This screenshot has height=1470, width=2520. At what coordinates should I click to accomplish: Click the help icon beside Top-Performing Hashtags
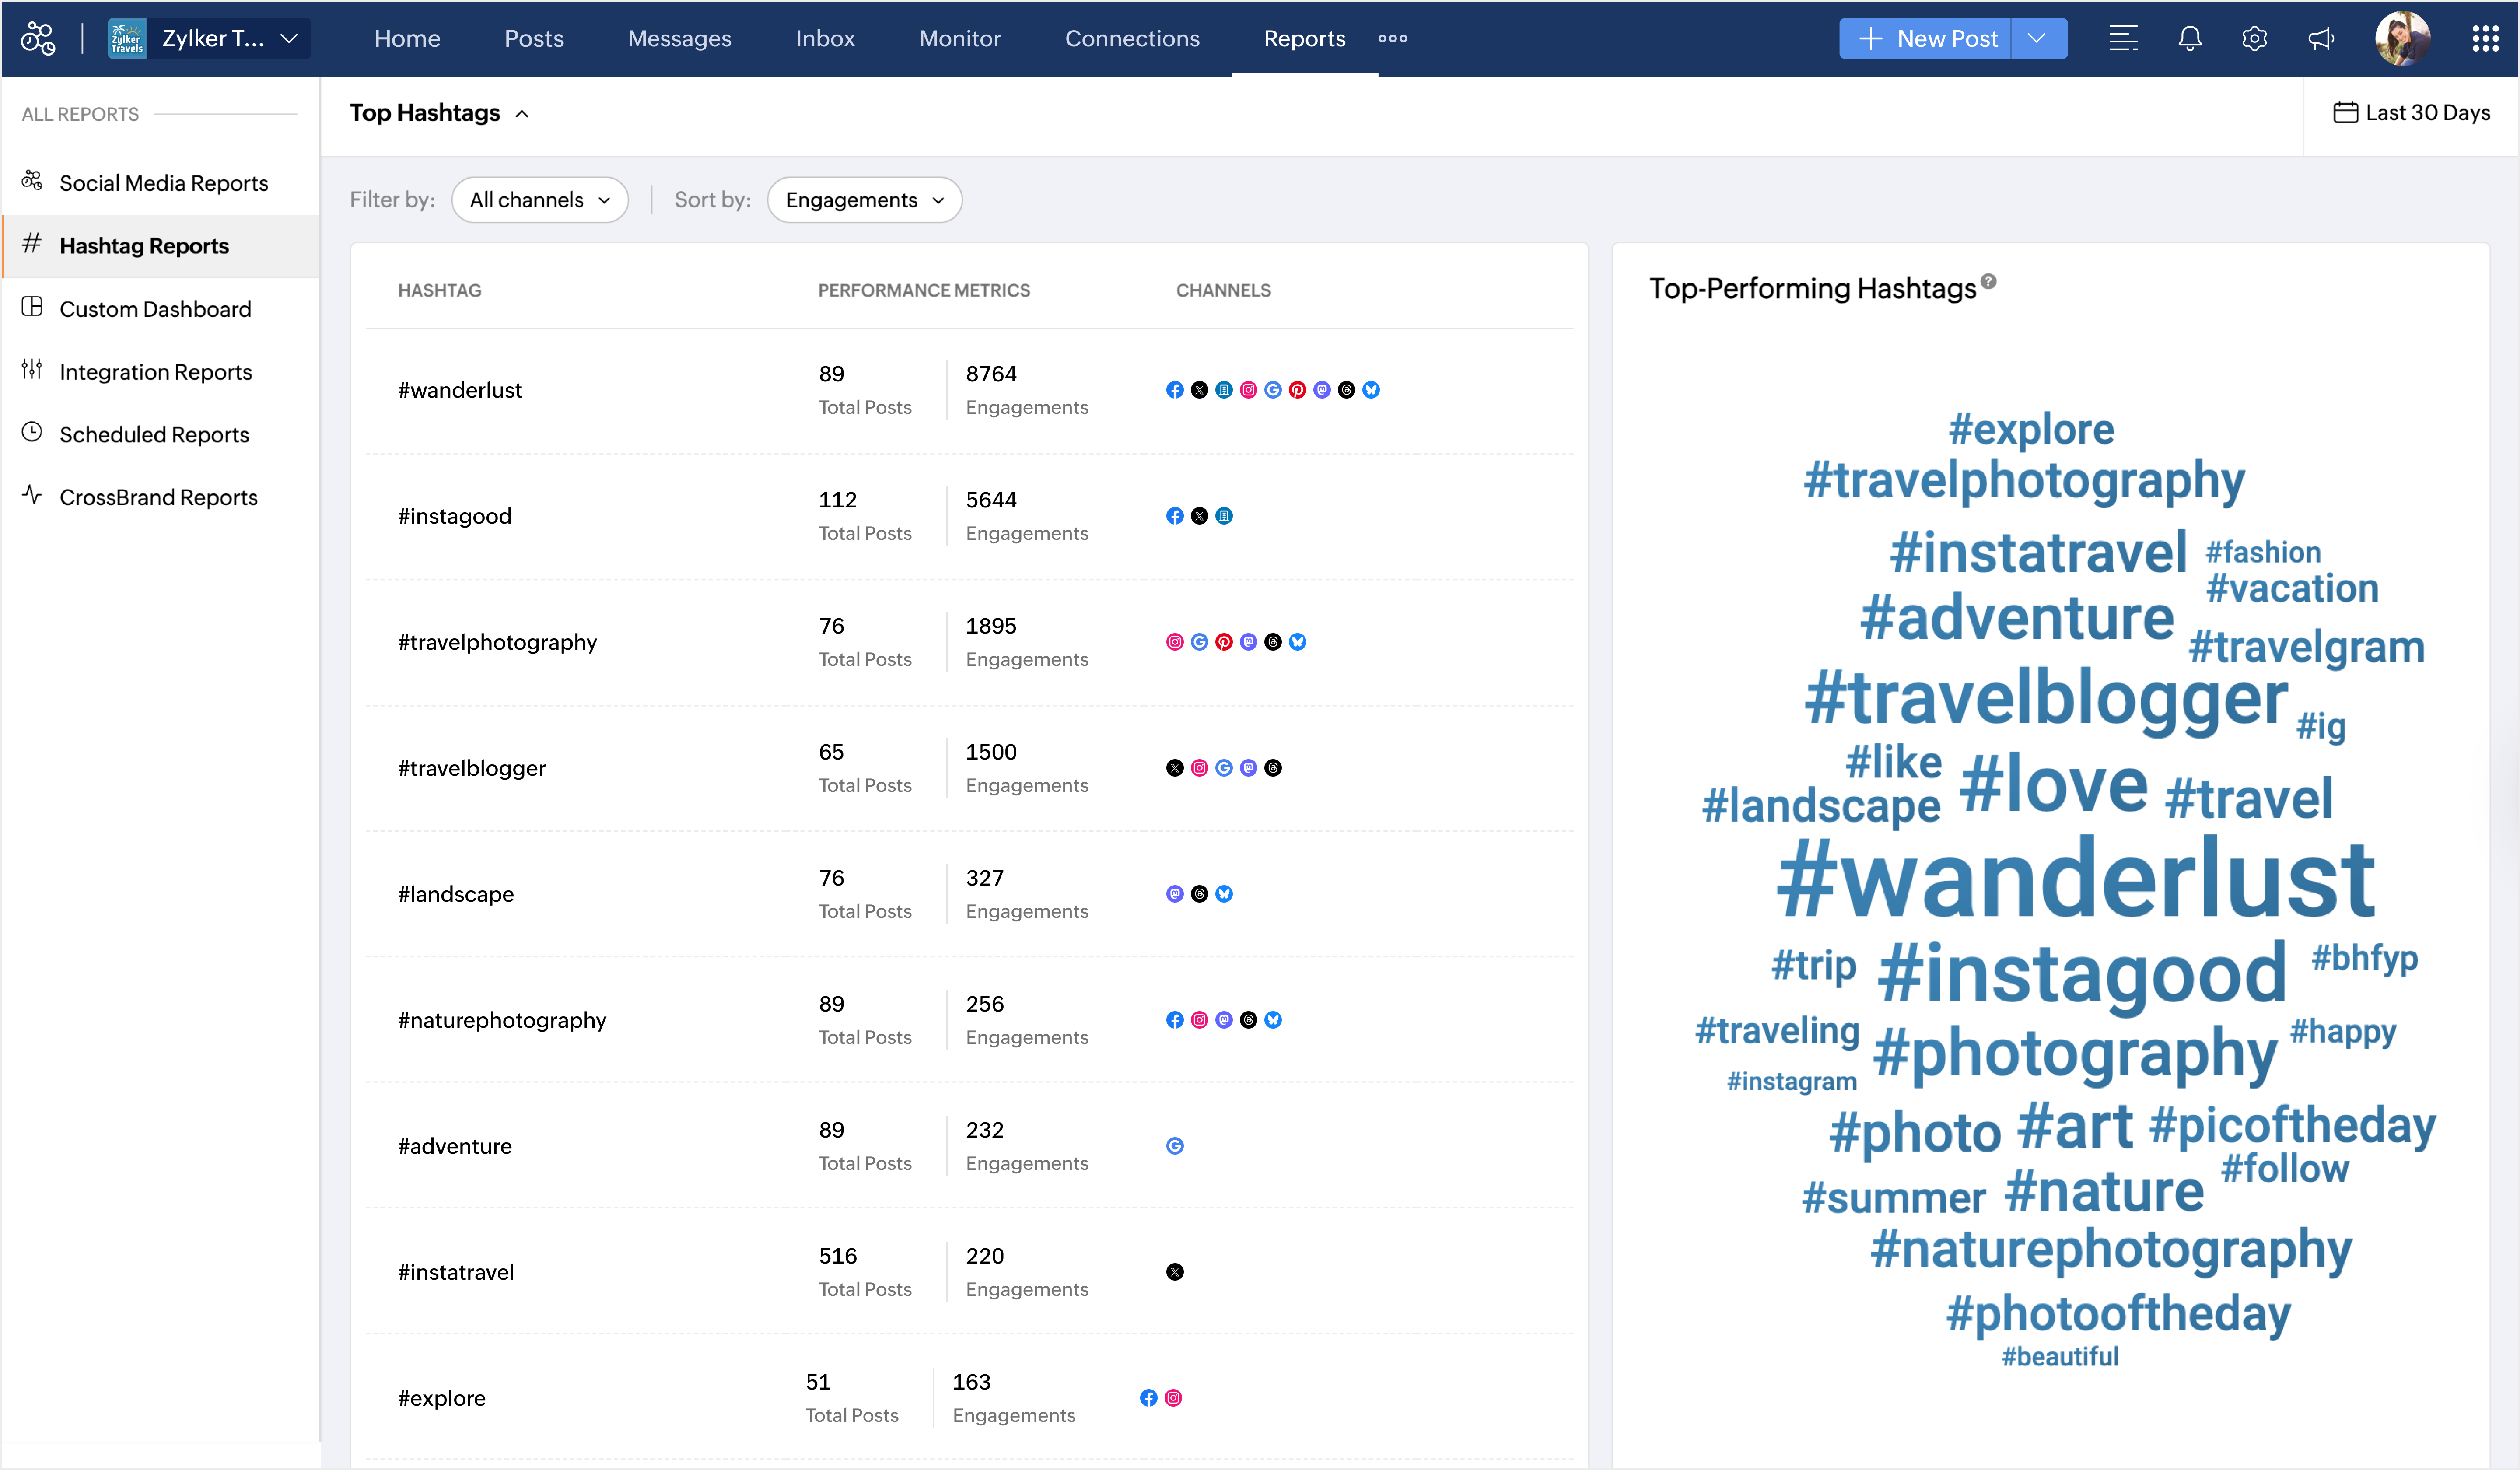1989,282
